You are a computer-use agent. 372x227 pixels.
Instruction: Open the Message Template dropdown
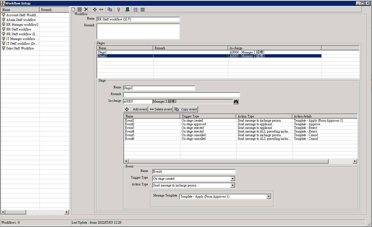point(268,197)
